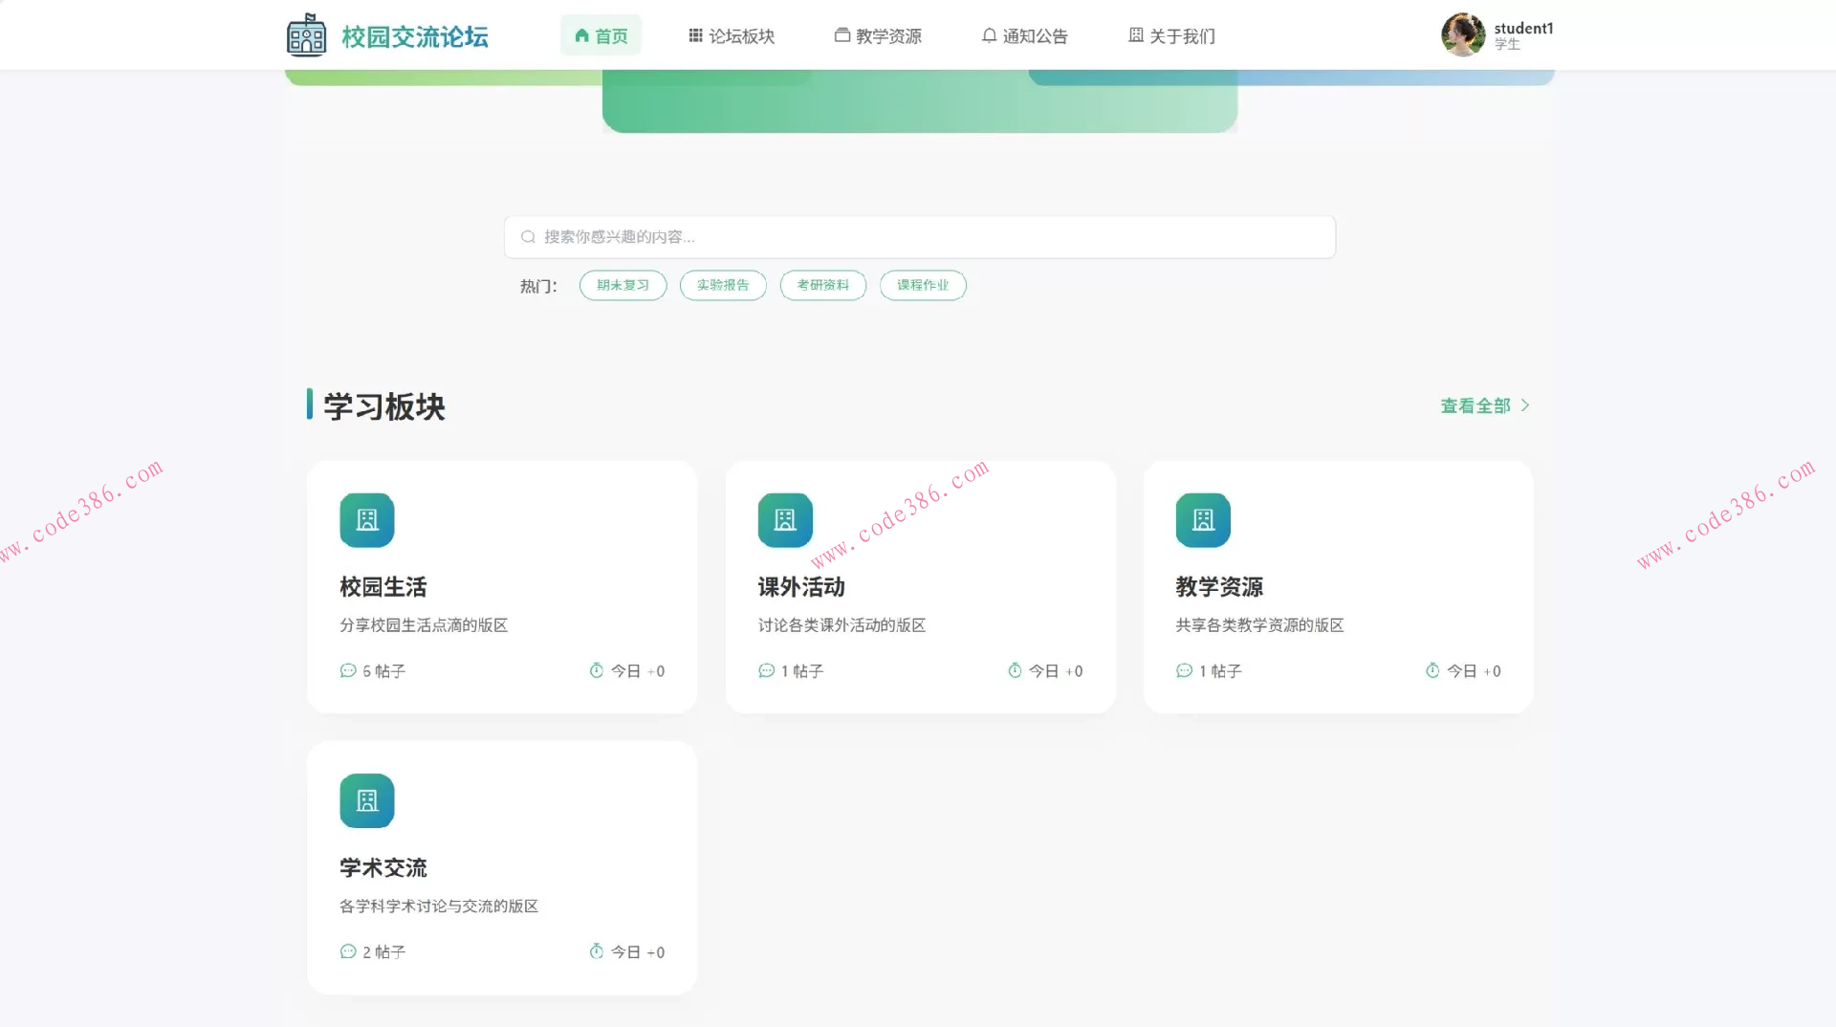Viewport: 1836px width, 1027px height.
Task: Select the 期未复习 hot tag
Action: point(622,285)
